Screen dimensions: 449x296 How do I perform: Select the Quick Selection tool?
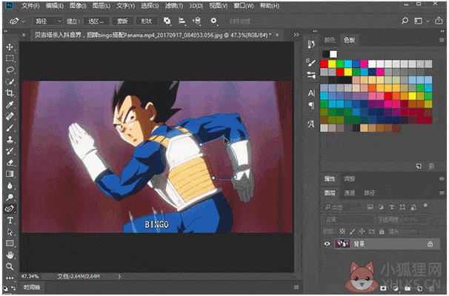pyautogui.click(x=10, y=81)
